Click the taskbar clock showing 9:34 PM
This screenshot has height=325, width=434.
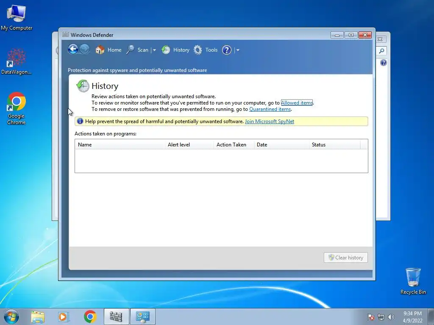[x=412, y=317]
